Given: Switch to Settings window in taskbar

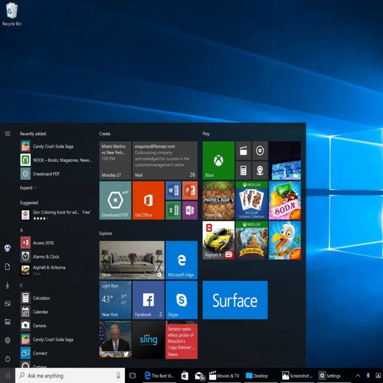Looking at the screenshot, I should click(x=330, y=375).
